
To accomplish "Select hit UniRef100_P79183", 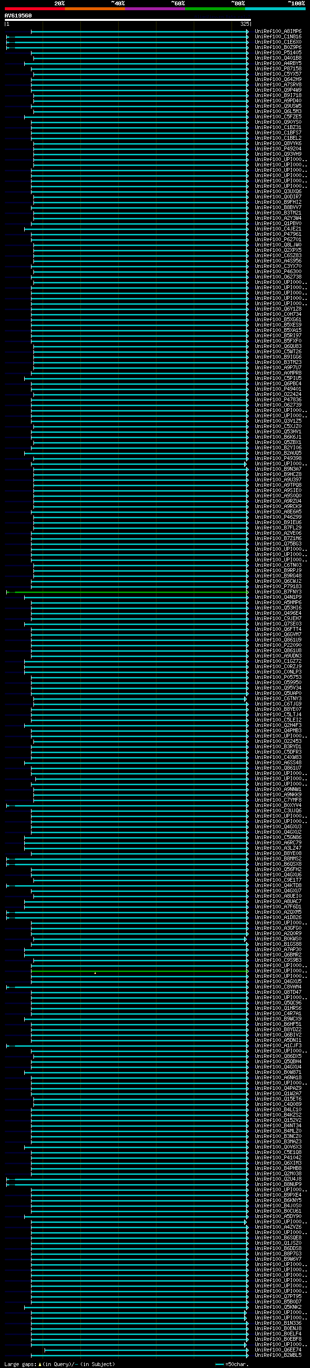I will 278,587.
